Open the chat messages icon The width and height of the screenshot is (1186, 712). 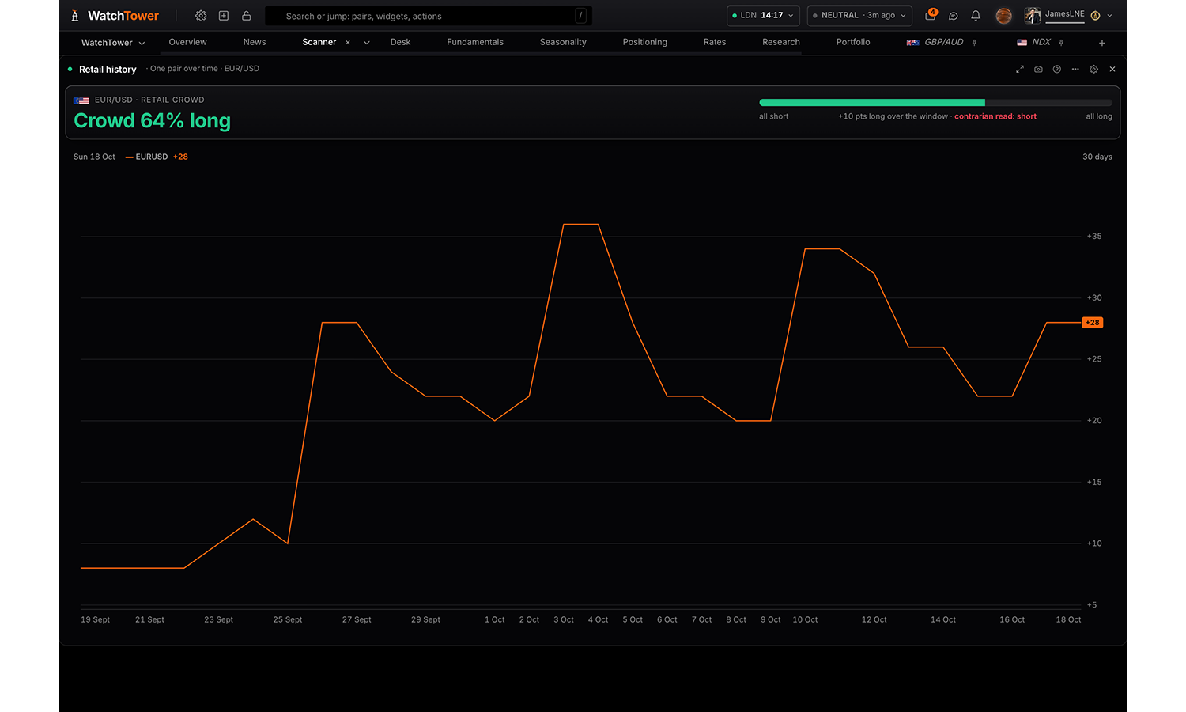tap(954, 16)
